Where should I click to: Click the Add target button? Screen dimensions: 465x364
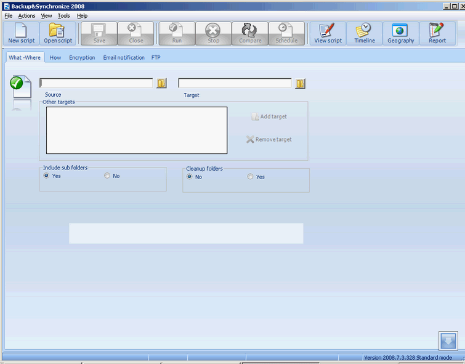[269, 116]
